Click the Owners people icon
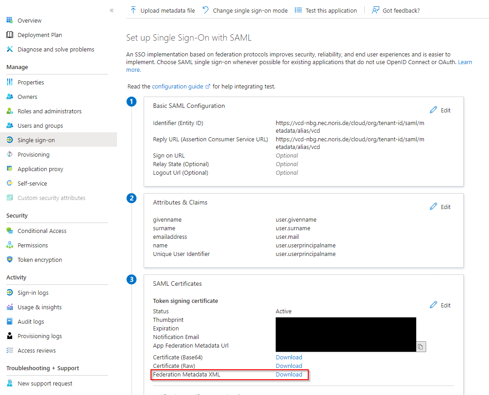Viewport: 489px width, 395px height. click(x=9, y=97)
